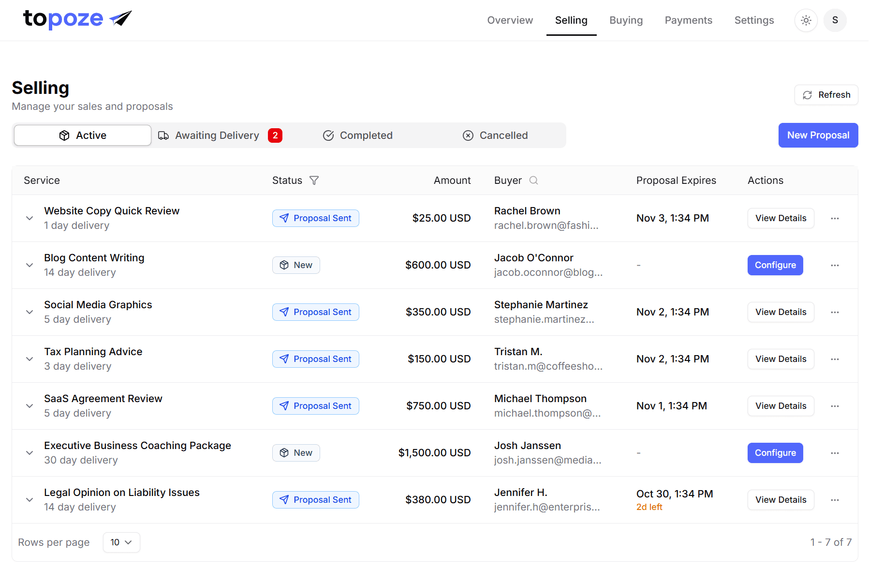Switch to the Awaiting Delivery tab

[x=217, y=135]
